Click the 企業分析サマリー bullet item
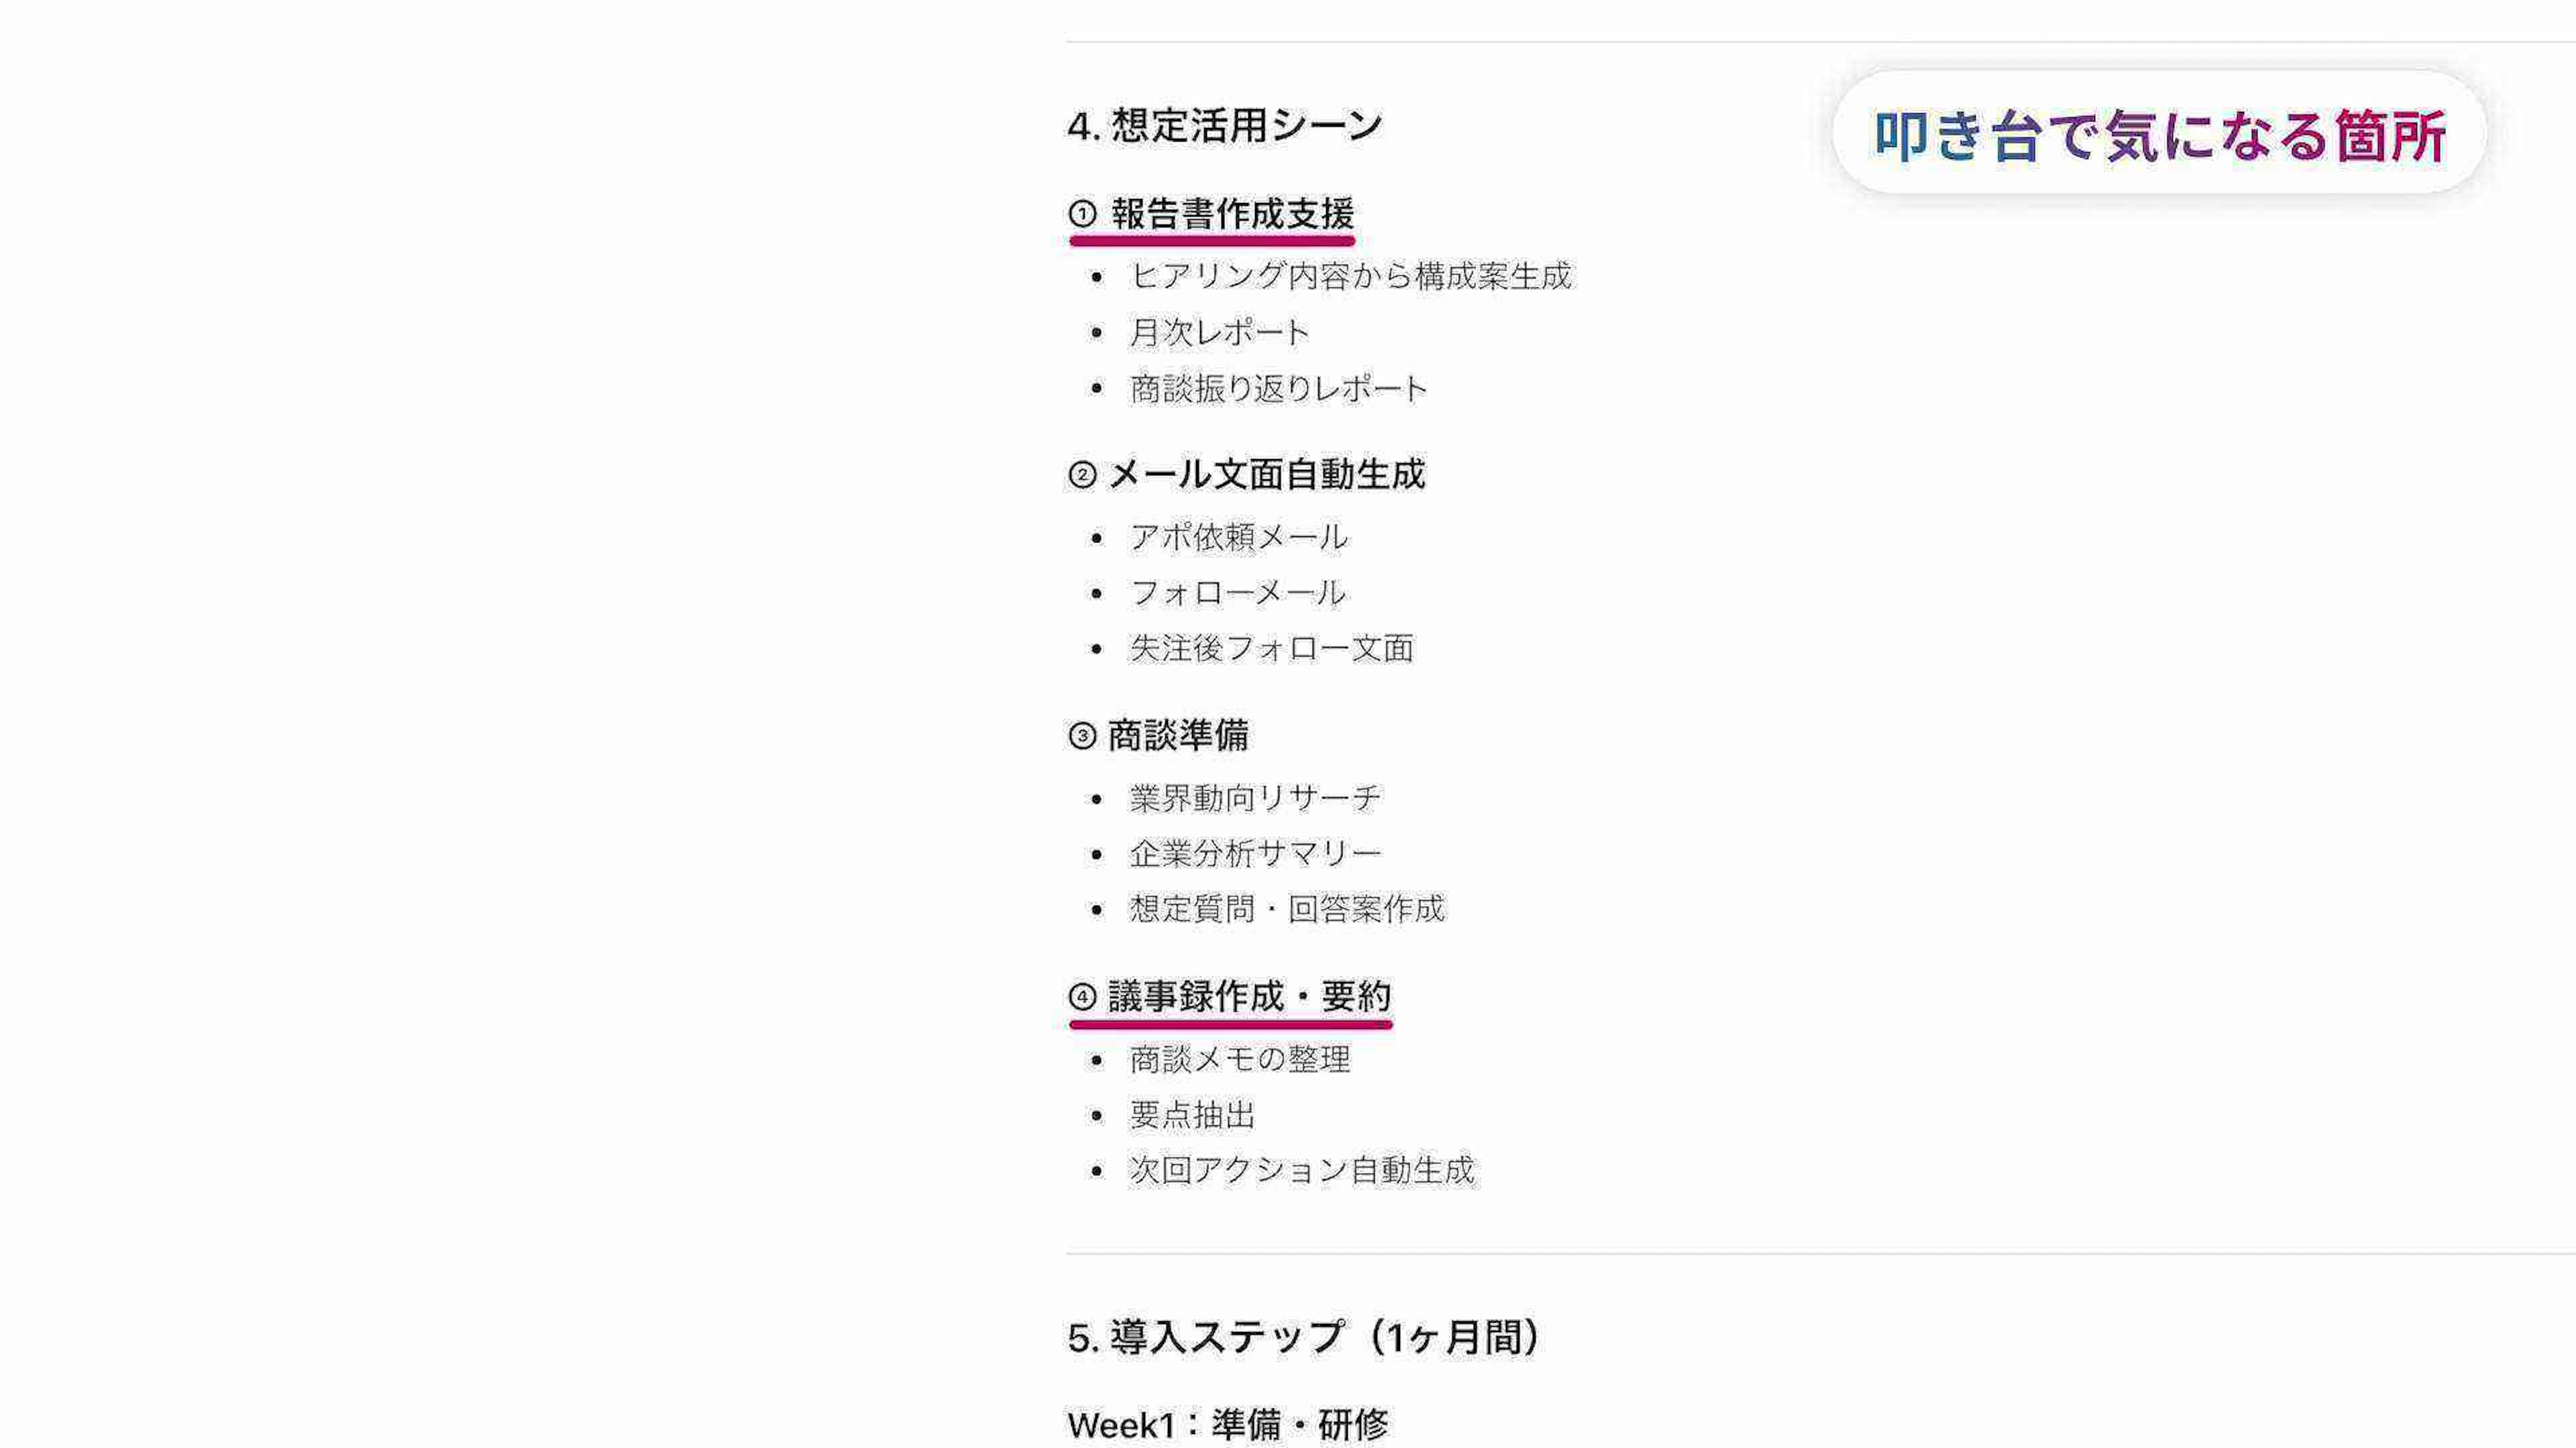Image resolution: width=2576 pixels, height=1448 pixels. pyautogui.click(x=1255, y=855)
